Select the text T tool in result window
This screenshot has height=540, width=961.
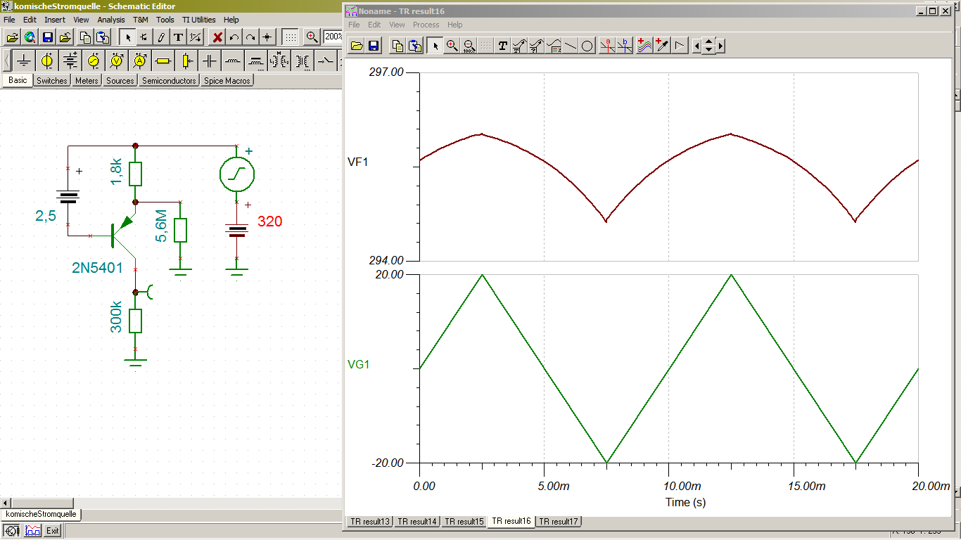[x=502, y=46]
